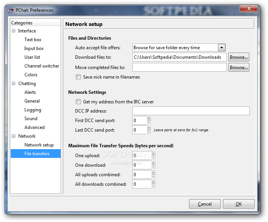The height and width of the screenshot is (222, 268).
Task: Increase One upload speed limit
Action: (x=154, y=153)
